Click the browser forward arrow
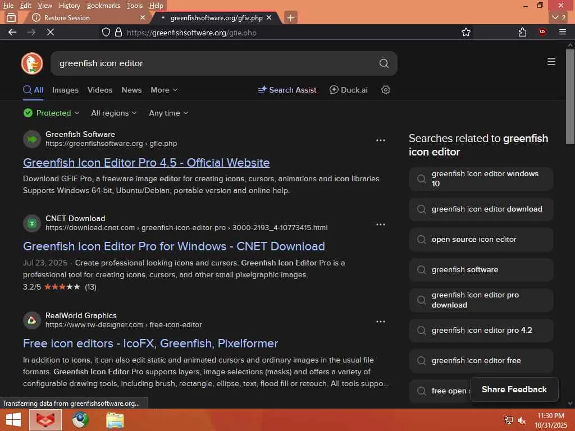Viewport: 575px width, 431px height. (x=31, y=32)
